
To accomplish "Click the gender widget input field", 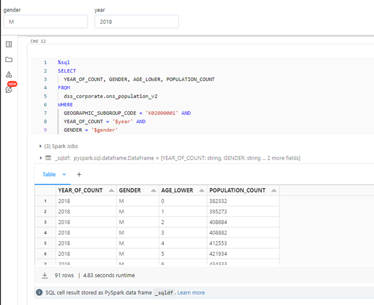I will click(45, 22).
